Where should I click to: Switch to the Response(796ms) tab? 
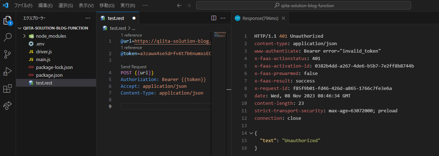(x=260, y=18)
